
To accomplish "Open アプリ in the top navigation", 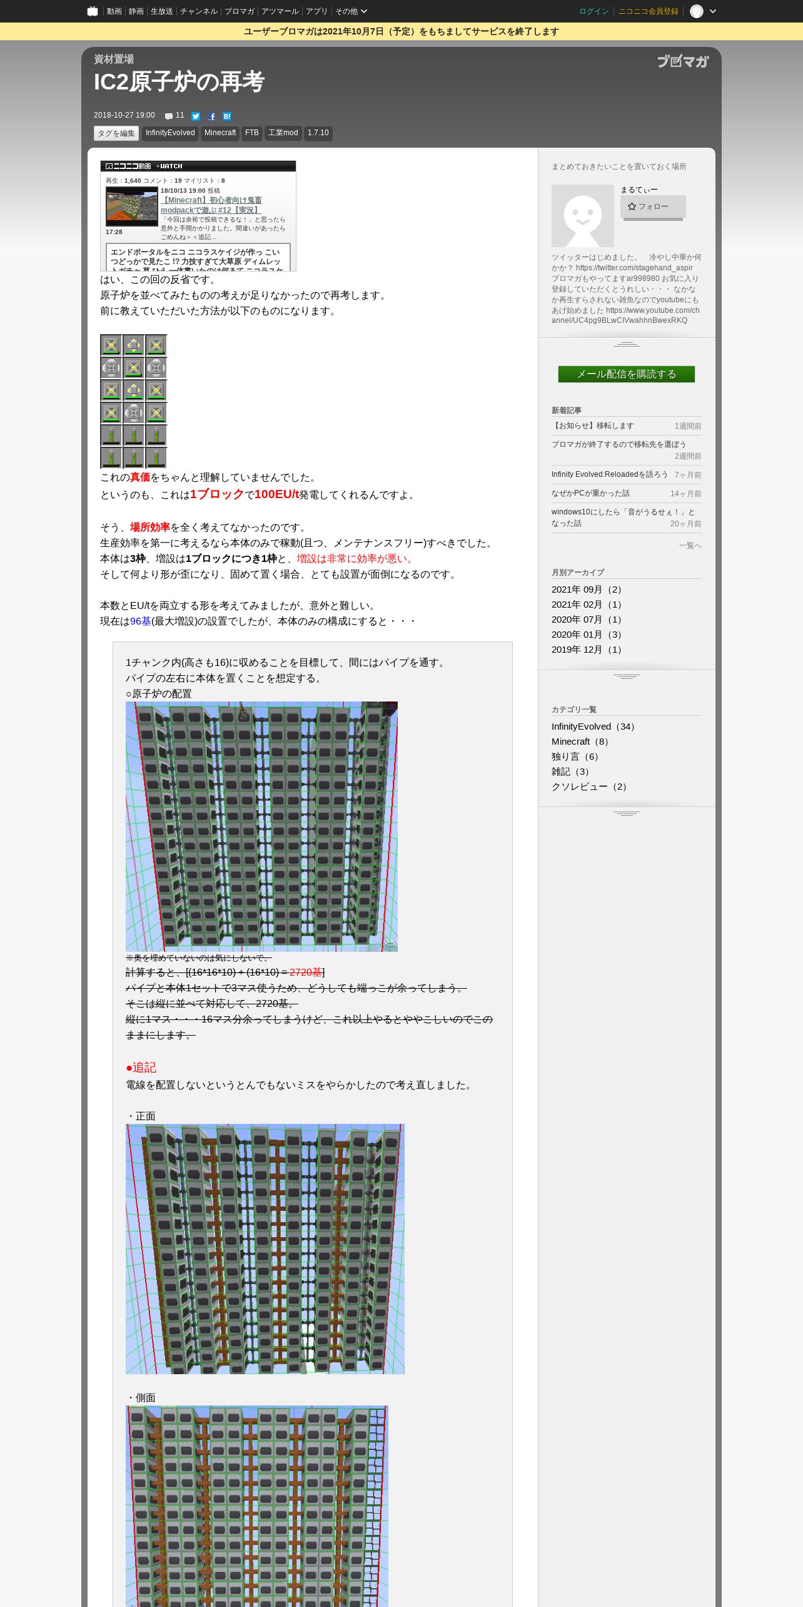I will point(316,11).
